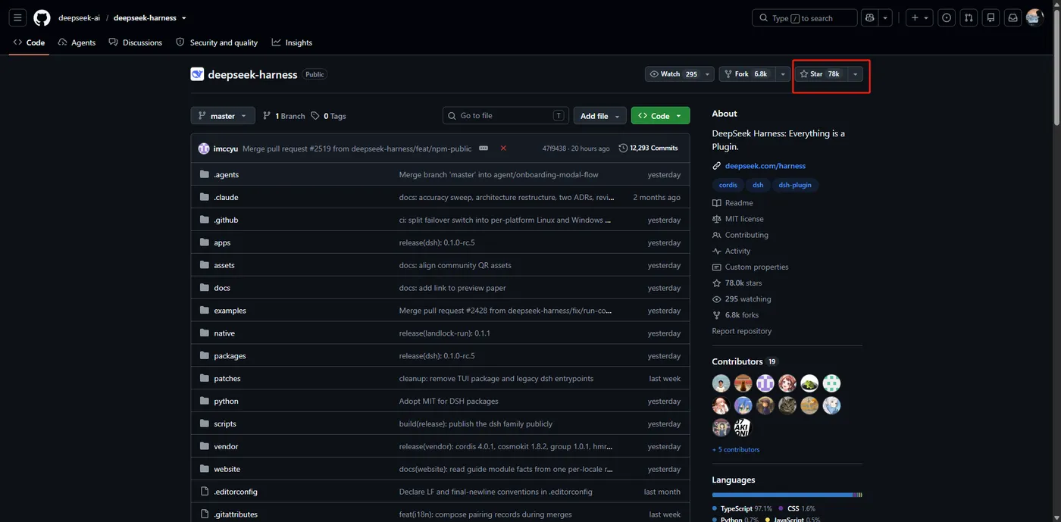
Task: Open the Copilot dropdown arrow in header
Action: [885, 17]
